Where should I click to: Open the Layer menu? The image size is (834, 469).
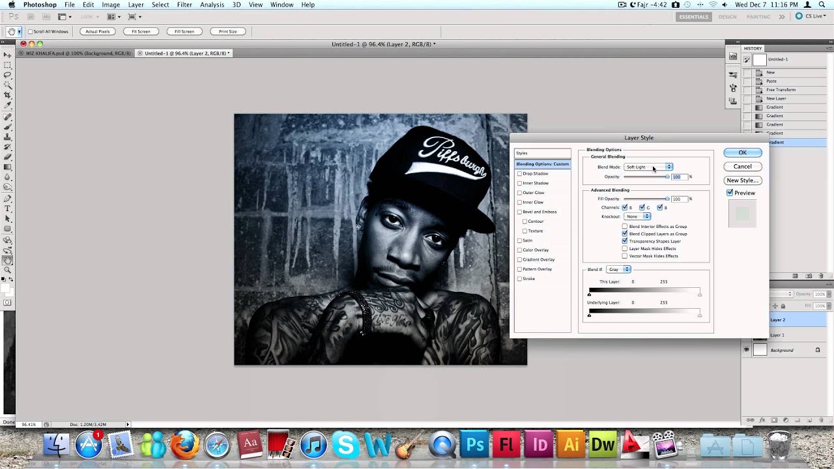pos(136,5)
